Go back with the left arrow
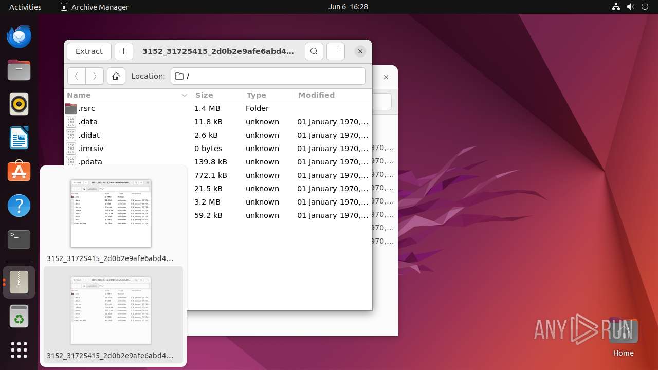The height and width of the screenshot is (370, 658). [x=77, y=76]
